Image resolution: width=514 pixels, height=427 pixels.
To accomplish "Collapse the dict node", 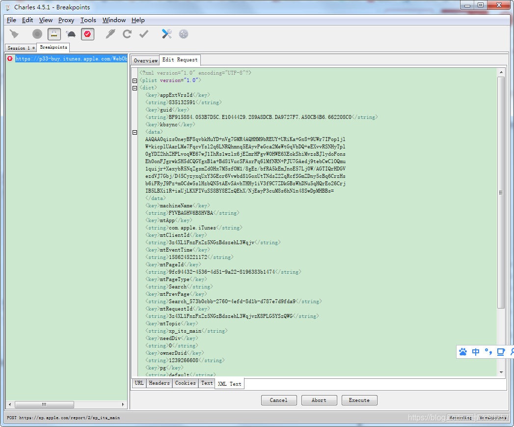I will point(135,88).
